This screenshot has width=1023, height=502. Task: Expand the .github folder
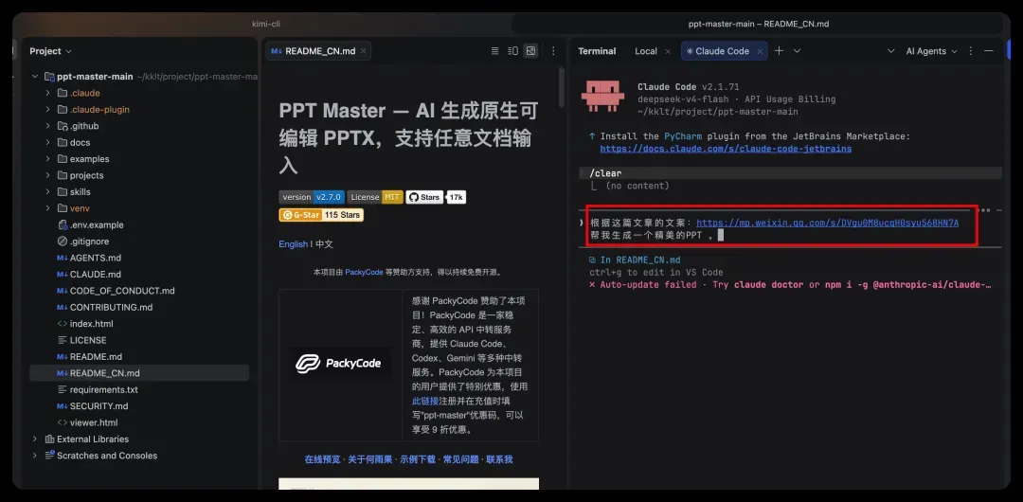pyautogui.click(x=47, y=126)
